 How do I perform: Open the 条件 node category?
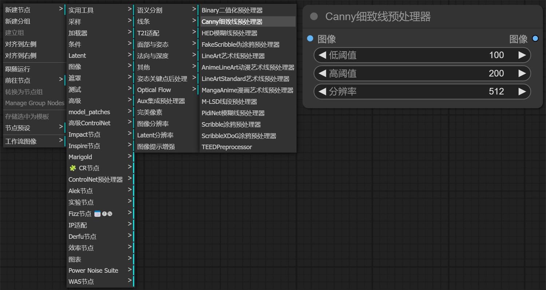(x=100, y=44)
